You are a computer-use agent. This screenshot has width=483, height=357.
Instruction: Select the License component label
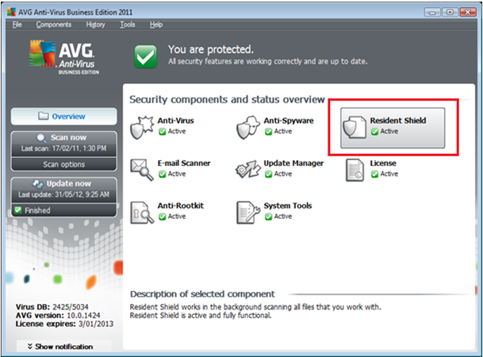pyautogui.click(x=383, y=163)
